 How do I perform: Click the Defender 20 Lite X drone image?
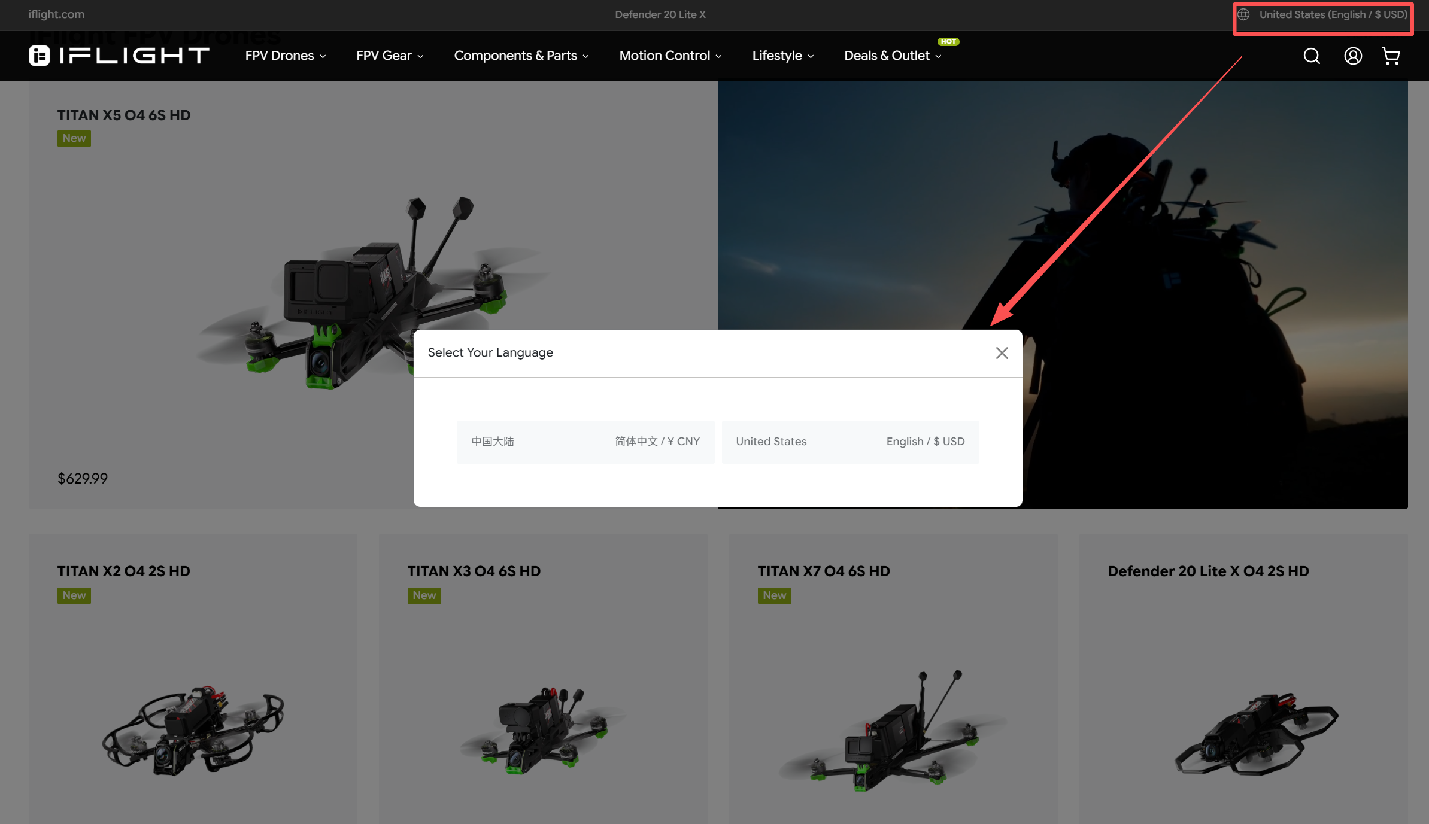pos(1256,734)
